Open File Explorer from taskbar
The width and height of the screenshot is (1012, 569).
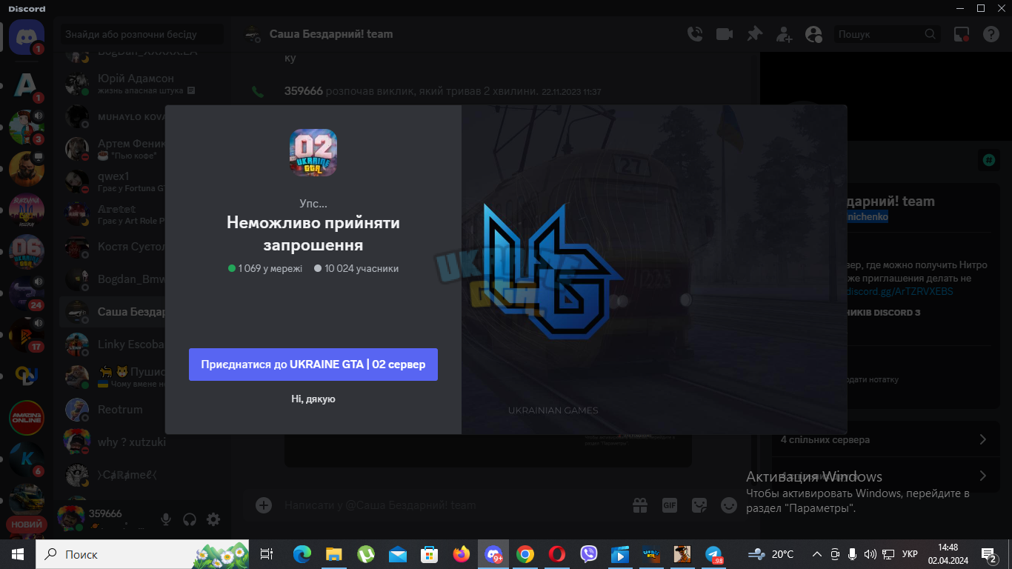tap(333, 554)
